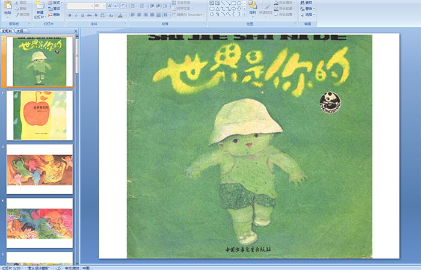Toggle bulleted list
This screenshot has width=421, height=270.
tap(134, 5)
